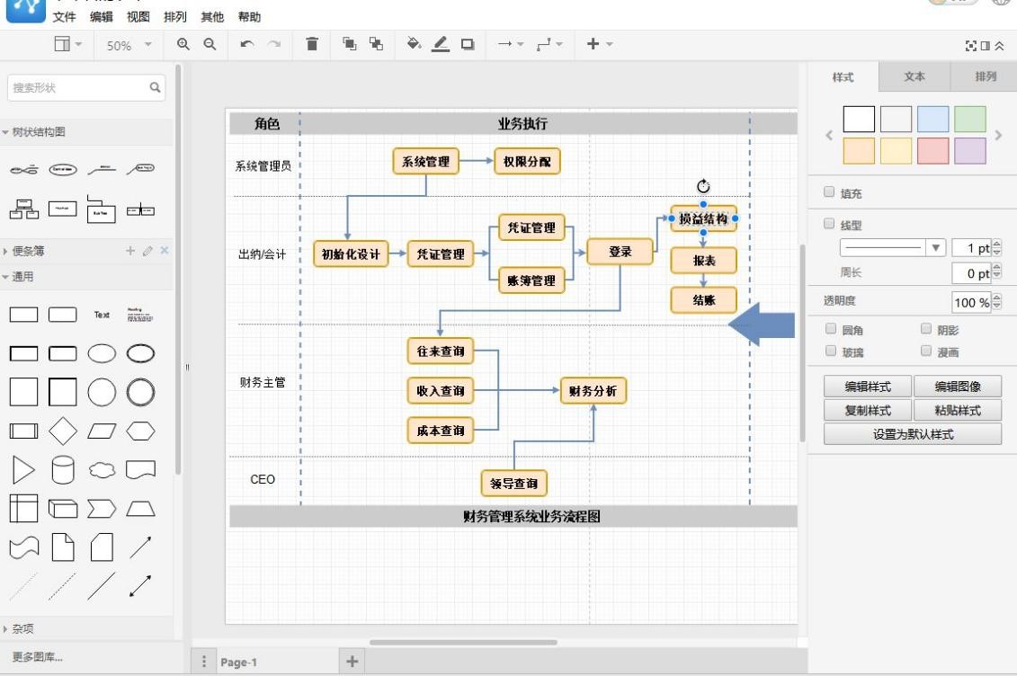
Task: Click the 编辑样式 button
Action: [867, 387]
